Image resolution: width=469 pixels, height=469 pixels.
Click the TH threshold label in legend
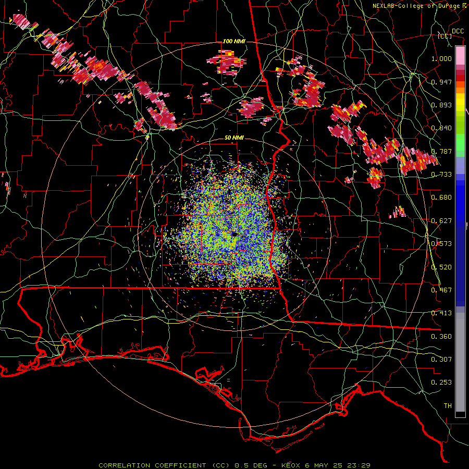click(448, 406)
